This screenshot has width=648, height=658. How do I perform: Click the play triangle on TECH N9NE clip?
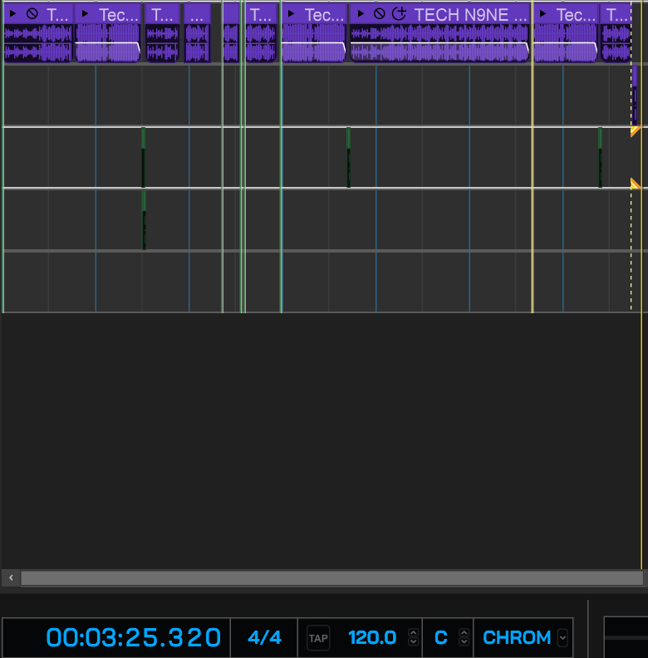click(x=361, y=14)
